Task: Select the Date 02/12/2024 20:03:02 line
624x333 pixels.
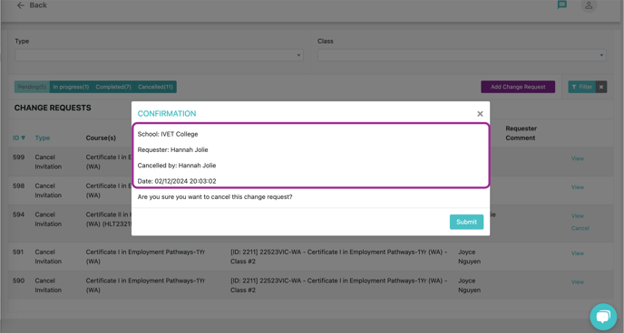Action: pos(177,181)
